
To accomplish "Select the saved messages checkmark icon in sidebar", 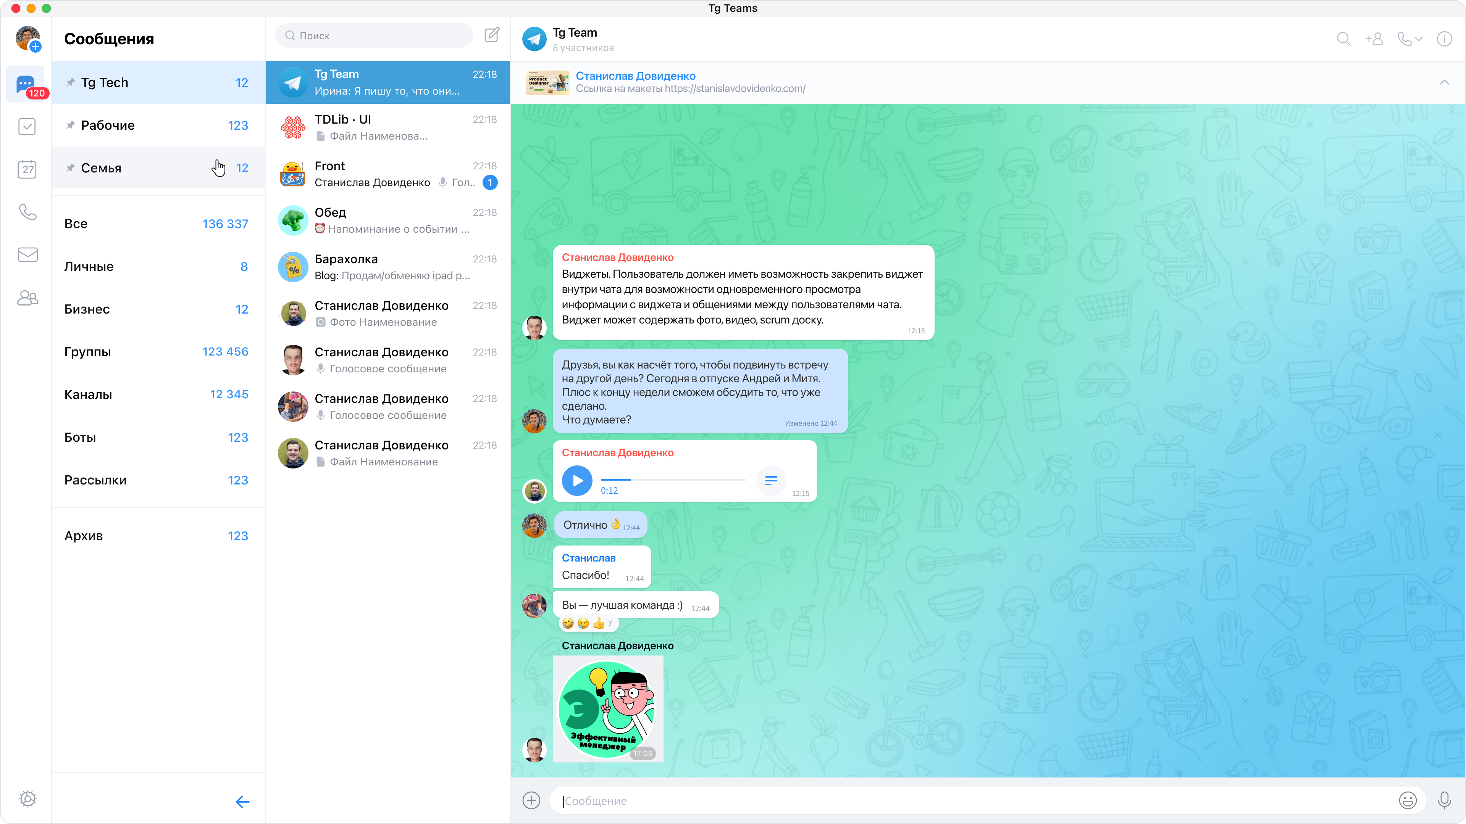I will pyautogui.click(x=27, y=126).
